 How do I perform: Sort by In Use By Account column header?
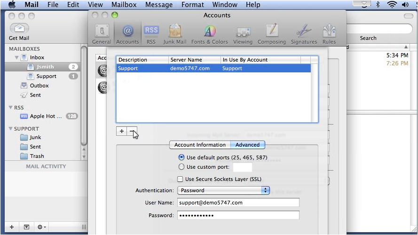(260, 60)
